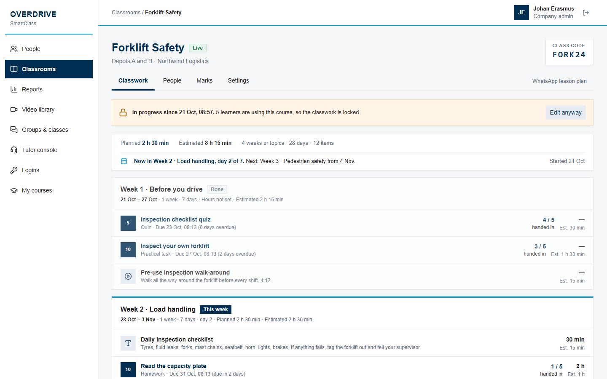The image size is (607, 379).
Task: Click the Classrooms book icon in the sidebar
Action: point(14,69)
